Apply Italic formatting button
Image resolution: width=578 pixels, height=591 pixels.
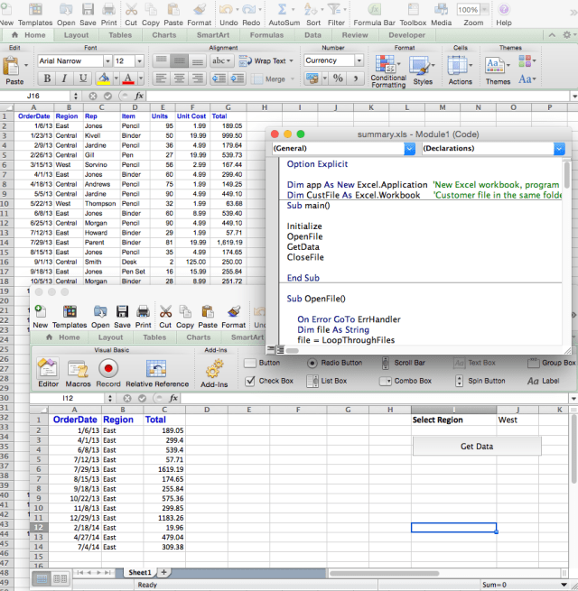point(64,78)
